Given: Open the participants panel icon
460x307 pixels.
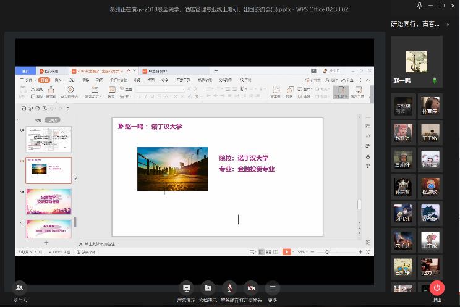Looking at the screenshot, I should pos(20,288).
